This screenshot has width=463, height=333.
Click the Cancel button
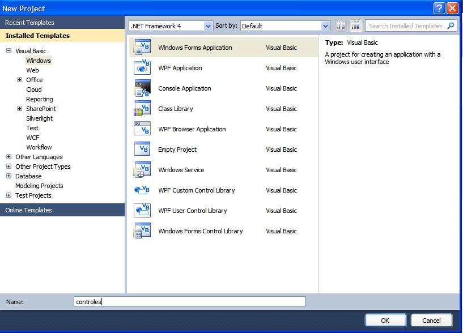point(431,321)
